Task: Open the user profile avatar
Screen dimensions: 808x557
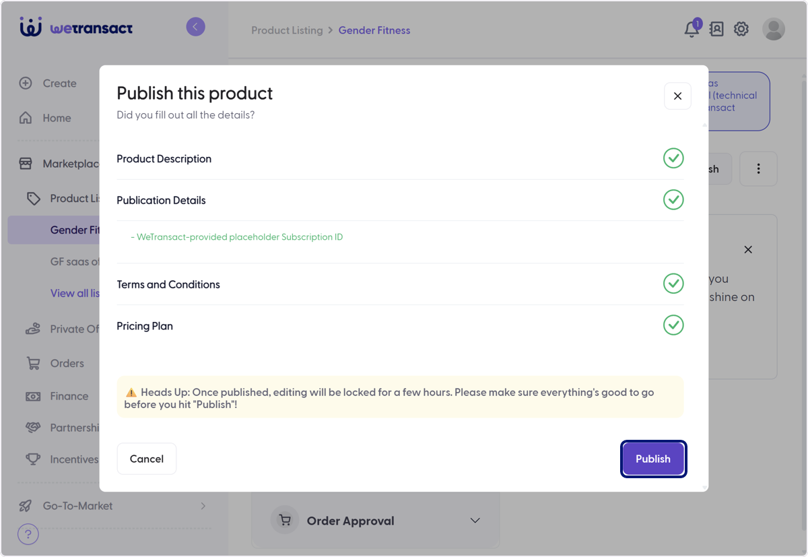Action: [774, 29]
